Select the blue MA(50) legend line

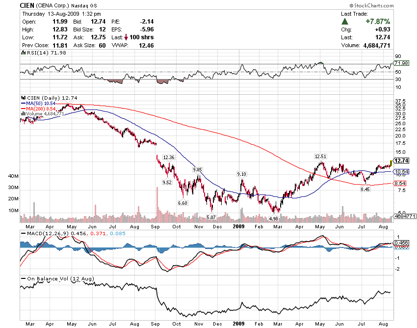24,103
